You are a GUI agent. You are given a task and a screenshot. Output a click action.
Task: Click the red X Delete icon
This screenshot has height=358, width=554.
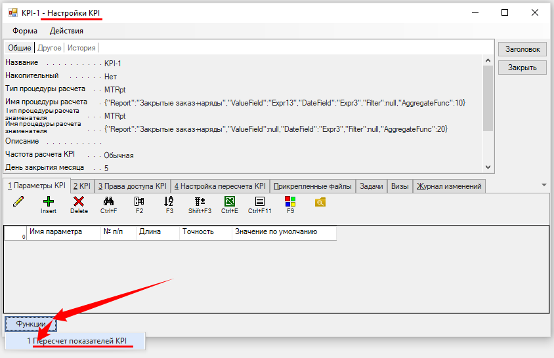coord(79,203)
